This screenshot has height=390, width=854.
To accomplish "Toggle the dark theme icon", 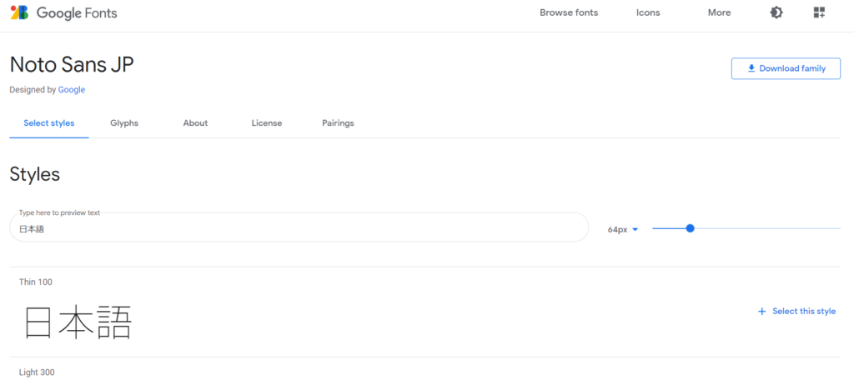I will [x=776, y=12].
